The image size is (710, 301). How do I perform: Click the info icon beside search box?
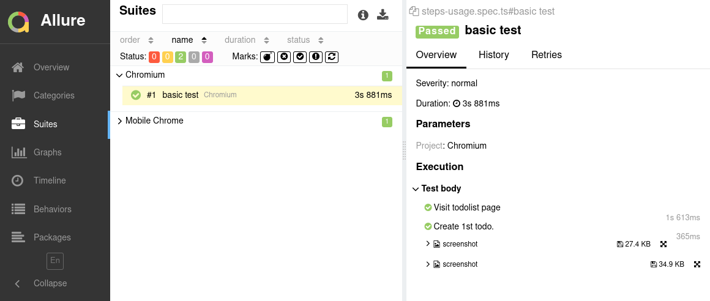(363, 15)
